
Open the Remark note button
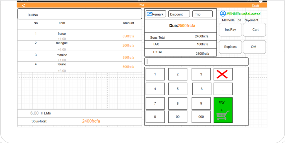[x=156, y=14]
